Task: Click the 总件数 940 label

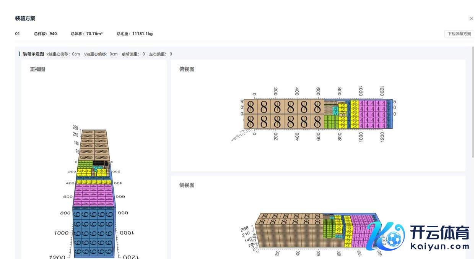Action: 45,34
